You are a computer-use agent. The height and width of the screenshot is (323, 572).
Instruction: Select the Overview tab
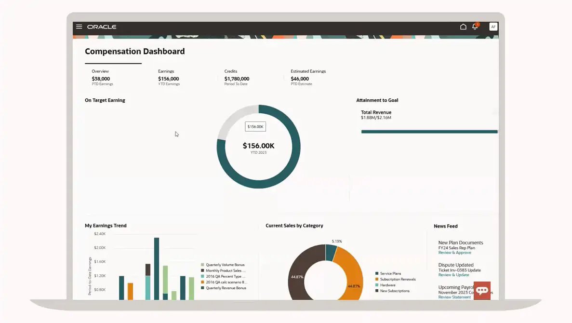[x=101, y=77]
